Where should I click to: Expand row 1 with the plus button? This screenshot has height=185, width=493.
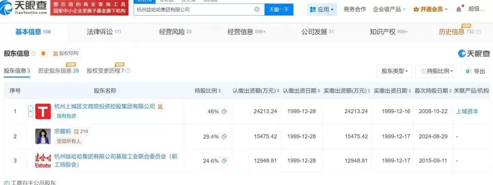point(30,111)
